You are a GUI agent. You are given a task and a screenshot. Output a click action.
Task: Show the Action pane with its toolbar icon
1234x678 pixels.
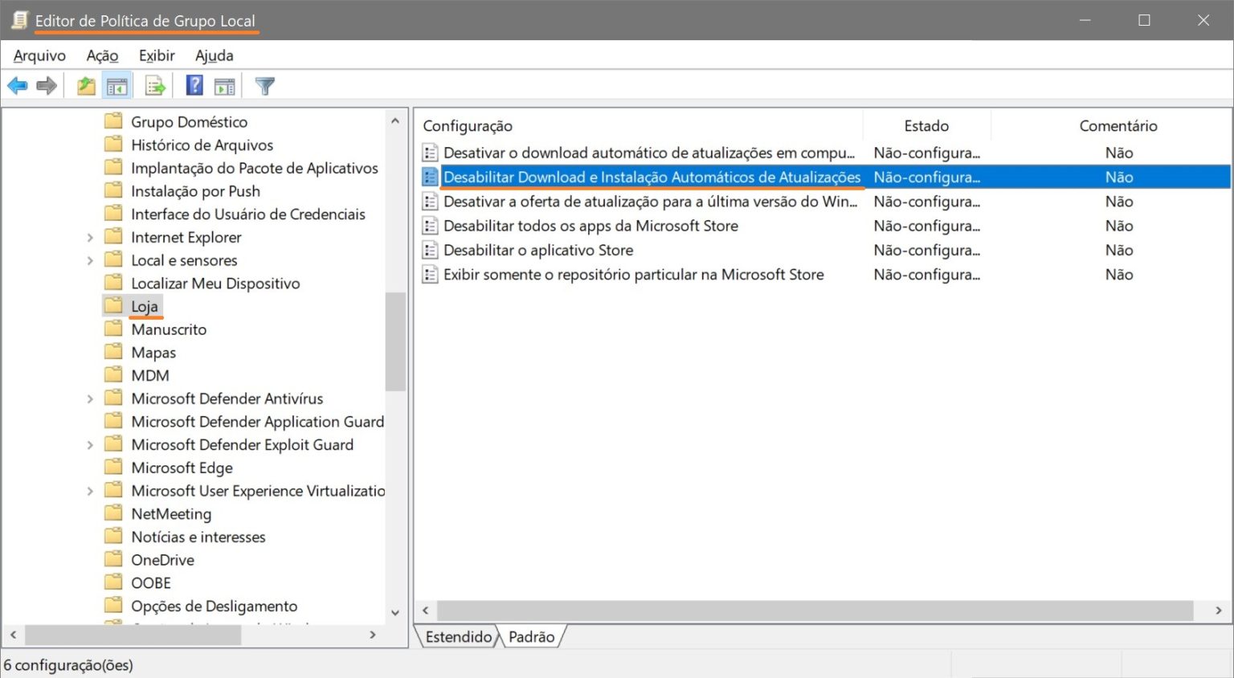[x=224, y=84]
